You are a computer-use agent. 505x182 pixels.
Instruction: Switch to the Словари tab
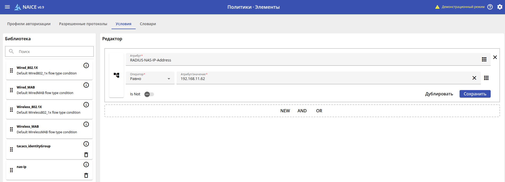click(x=148, y=24)
